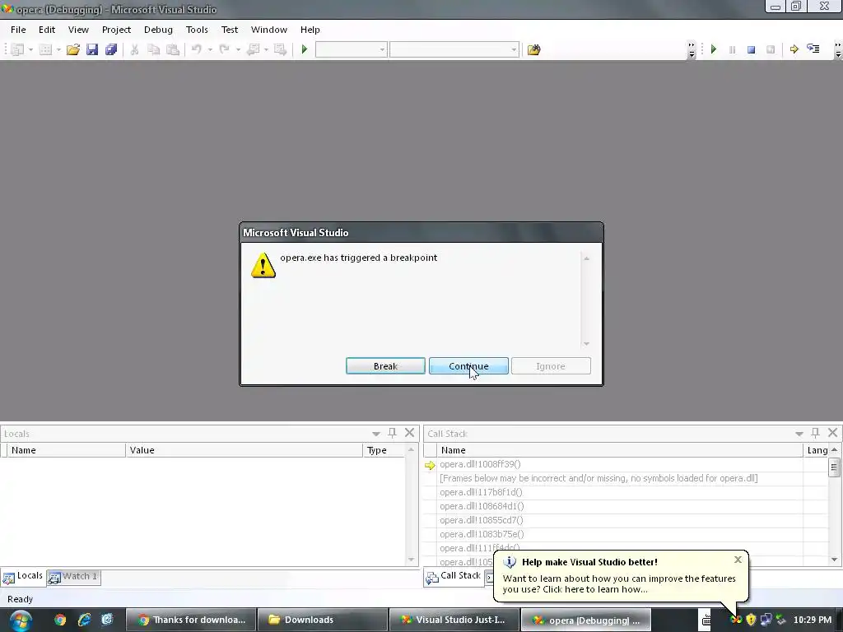843x632 pixels.
Task: Click the Call Stack vertical scrollbar thumb
Action: point(834,467)
